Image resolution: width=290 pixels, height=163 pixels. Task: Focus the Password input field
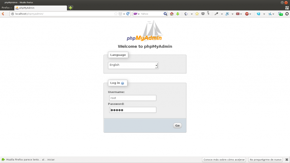coord(133,110)
